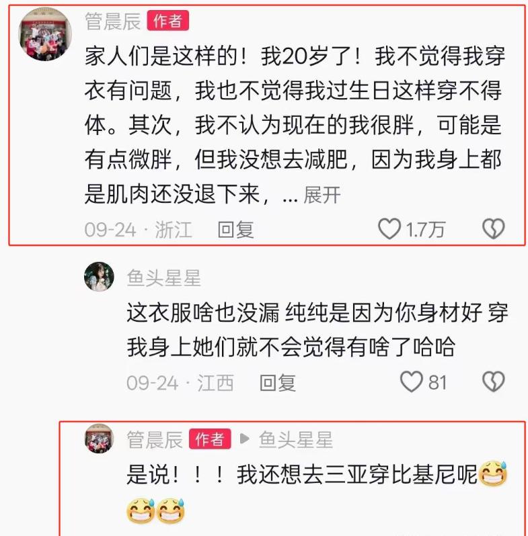Image resolution: width=528 pixels, height=536 pixels.
Task: Reply to 鱼头星星's comment via 回复
Action: (x=278, y=382)
